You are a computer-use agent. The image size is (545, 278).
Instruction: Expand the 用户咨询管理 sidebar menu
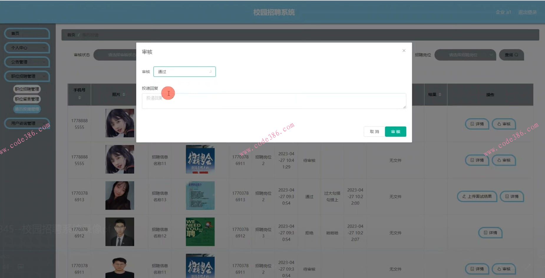27,123
